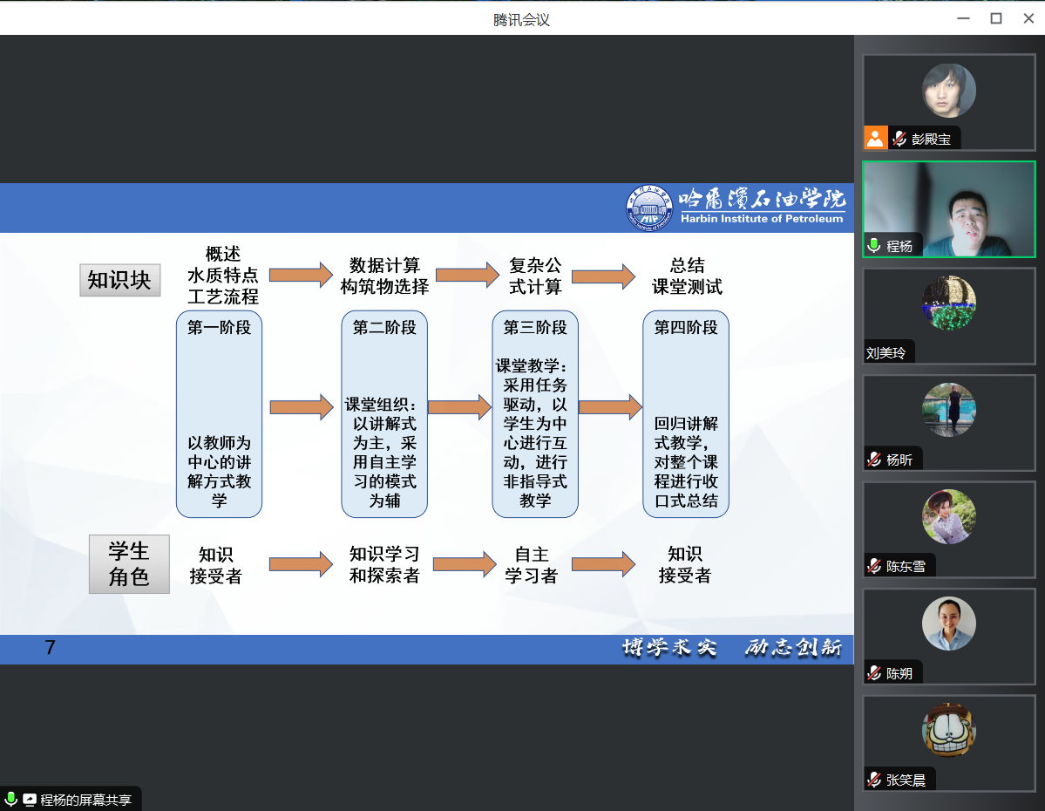Click the muted microphone icon next to 彭殿宝
This screenshot has width=1045, height=811.
(x=899, y=139)
